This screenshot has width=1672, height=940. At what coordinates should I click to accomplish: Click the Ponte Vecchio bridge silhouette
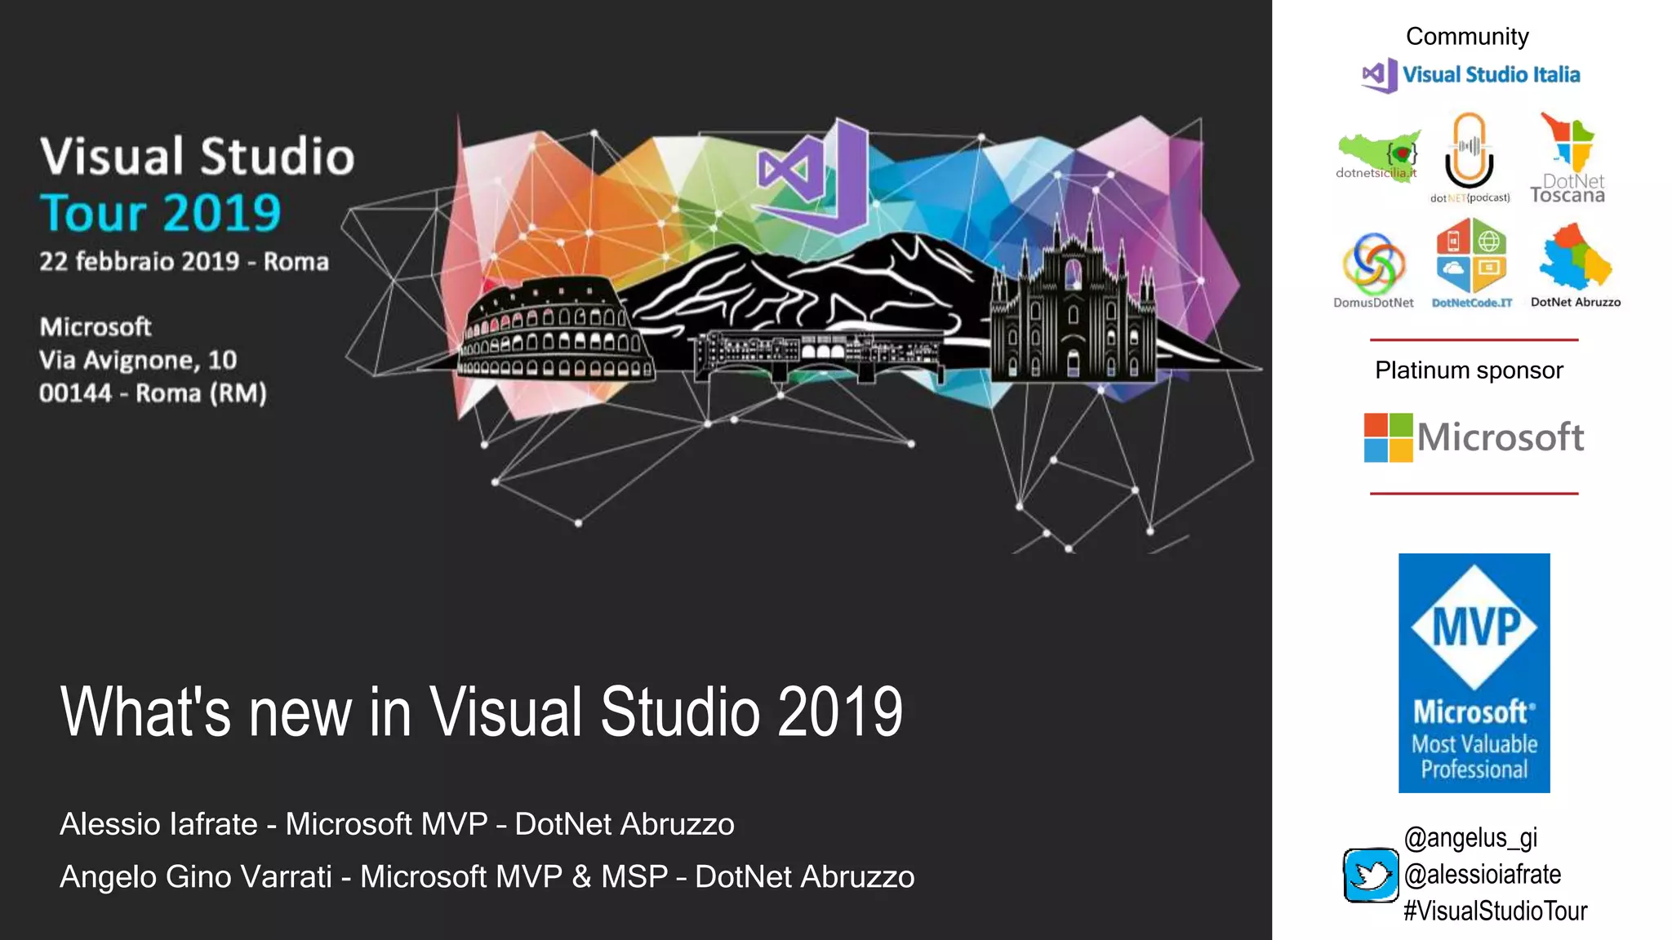point(817,356)
